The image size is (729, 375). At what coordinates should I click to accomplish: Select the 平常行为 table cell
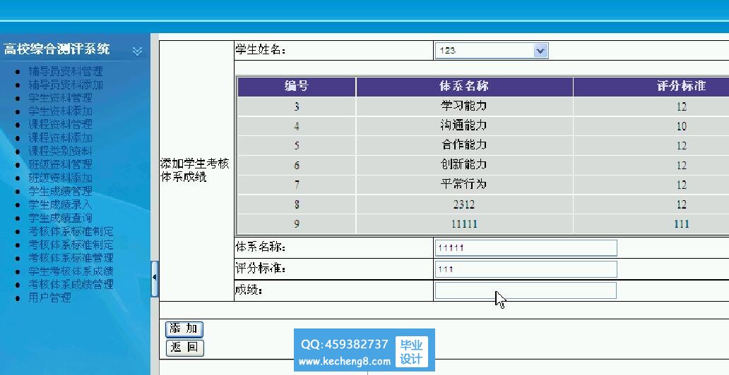[464, 184]
